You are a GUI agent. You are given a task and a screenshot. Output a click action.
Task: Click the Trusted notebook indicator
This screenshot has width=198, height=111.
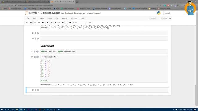tap(153, 18)
